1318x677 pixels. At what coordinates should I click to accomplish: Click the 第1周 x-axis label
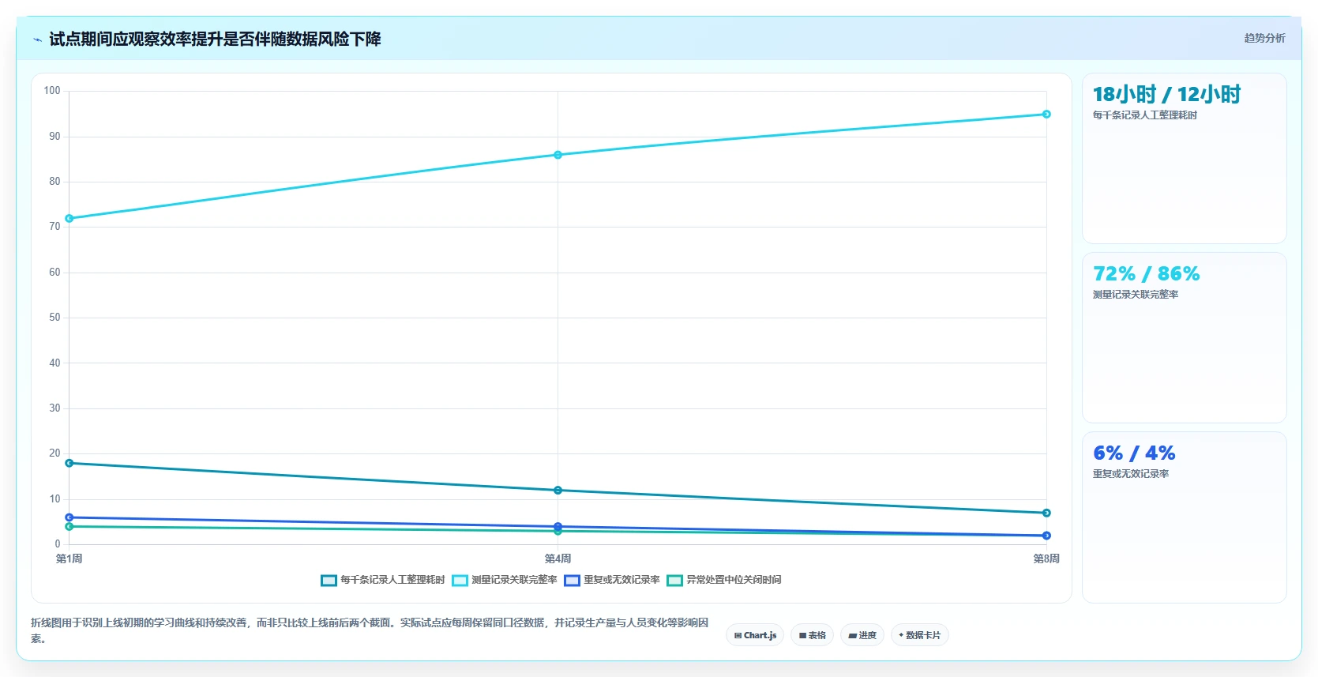coord(69,559)
